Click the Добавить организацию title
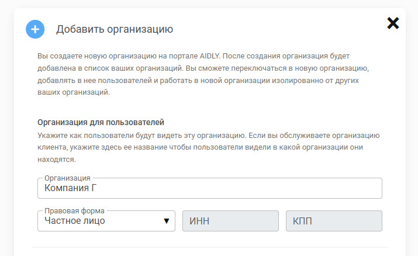 (x=115, y=29)
